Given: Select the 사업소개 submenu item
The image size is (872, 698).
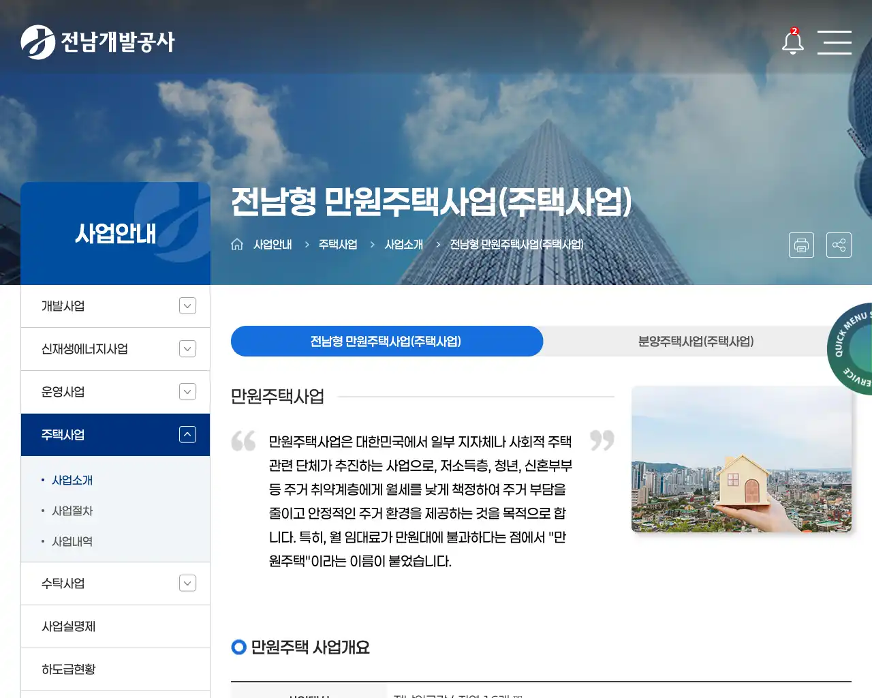Looking at the screenshot, I should click(x=72, y=480).
